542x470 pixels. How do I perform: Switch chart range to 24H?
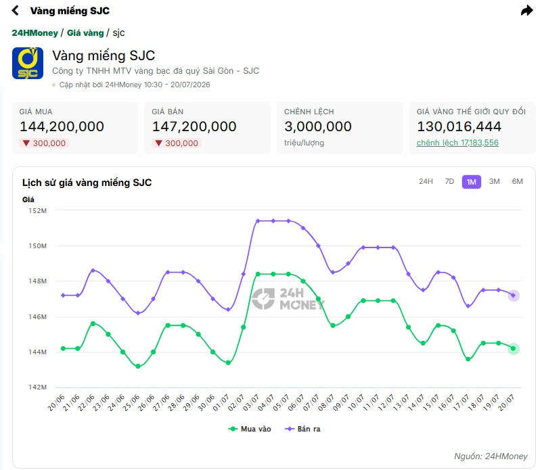coord(426,181)
